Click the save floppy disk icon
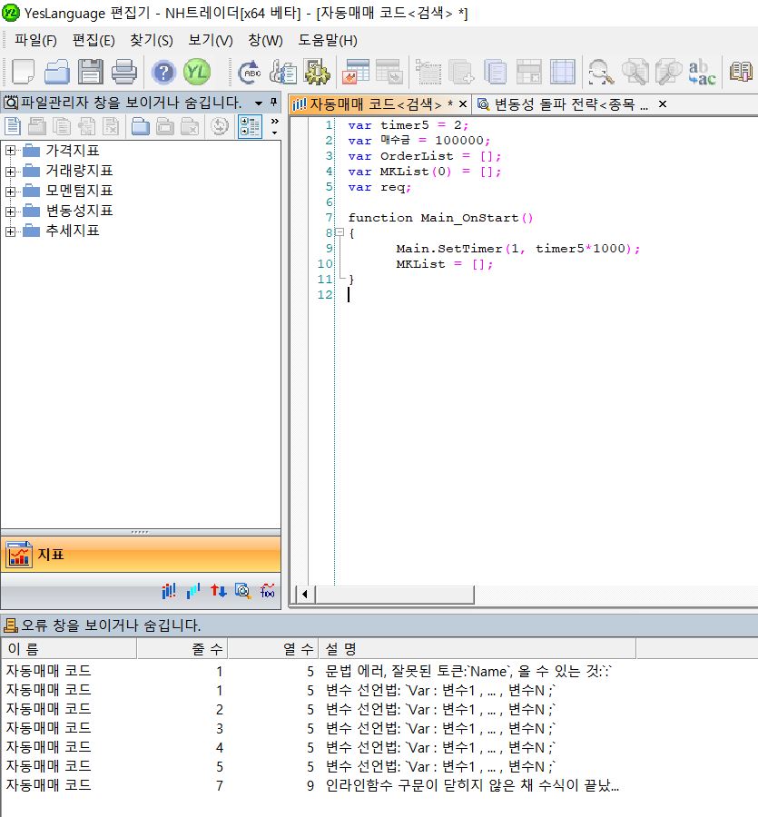Image resolution: width=758 pixels, height=817 pixels. (90, 72)
